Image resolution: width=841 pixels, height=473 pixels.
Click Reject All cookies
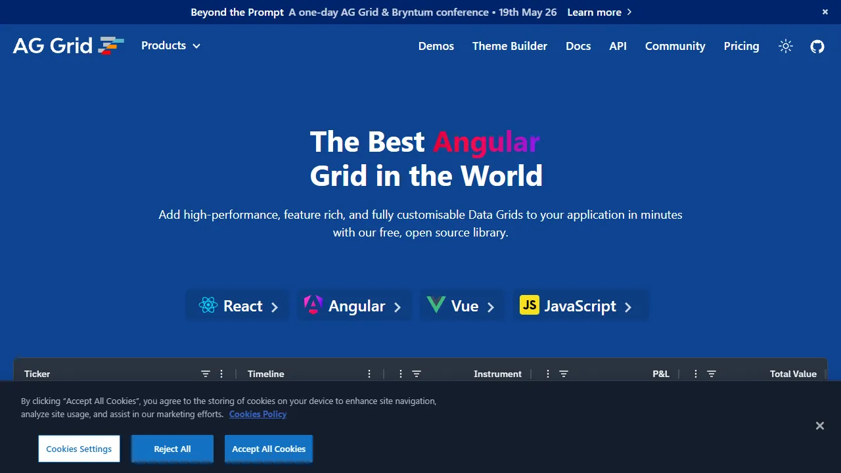(172, 449)
